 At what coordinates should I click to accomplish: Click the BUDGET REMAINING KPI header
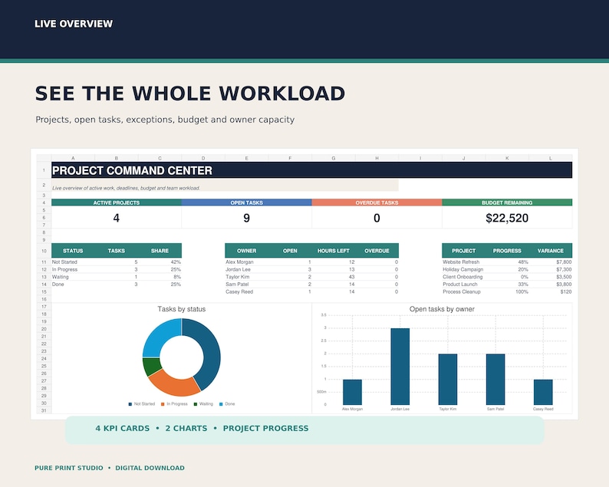[507, 202]
